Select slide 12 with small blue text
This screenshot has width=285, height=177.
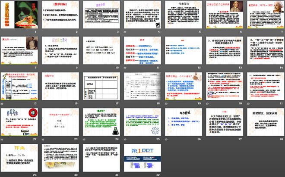184,50
